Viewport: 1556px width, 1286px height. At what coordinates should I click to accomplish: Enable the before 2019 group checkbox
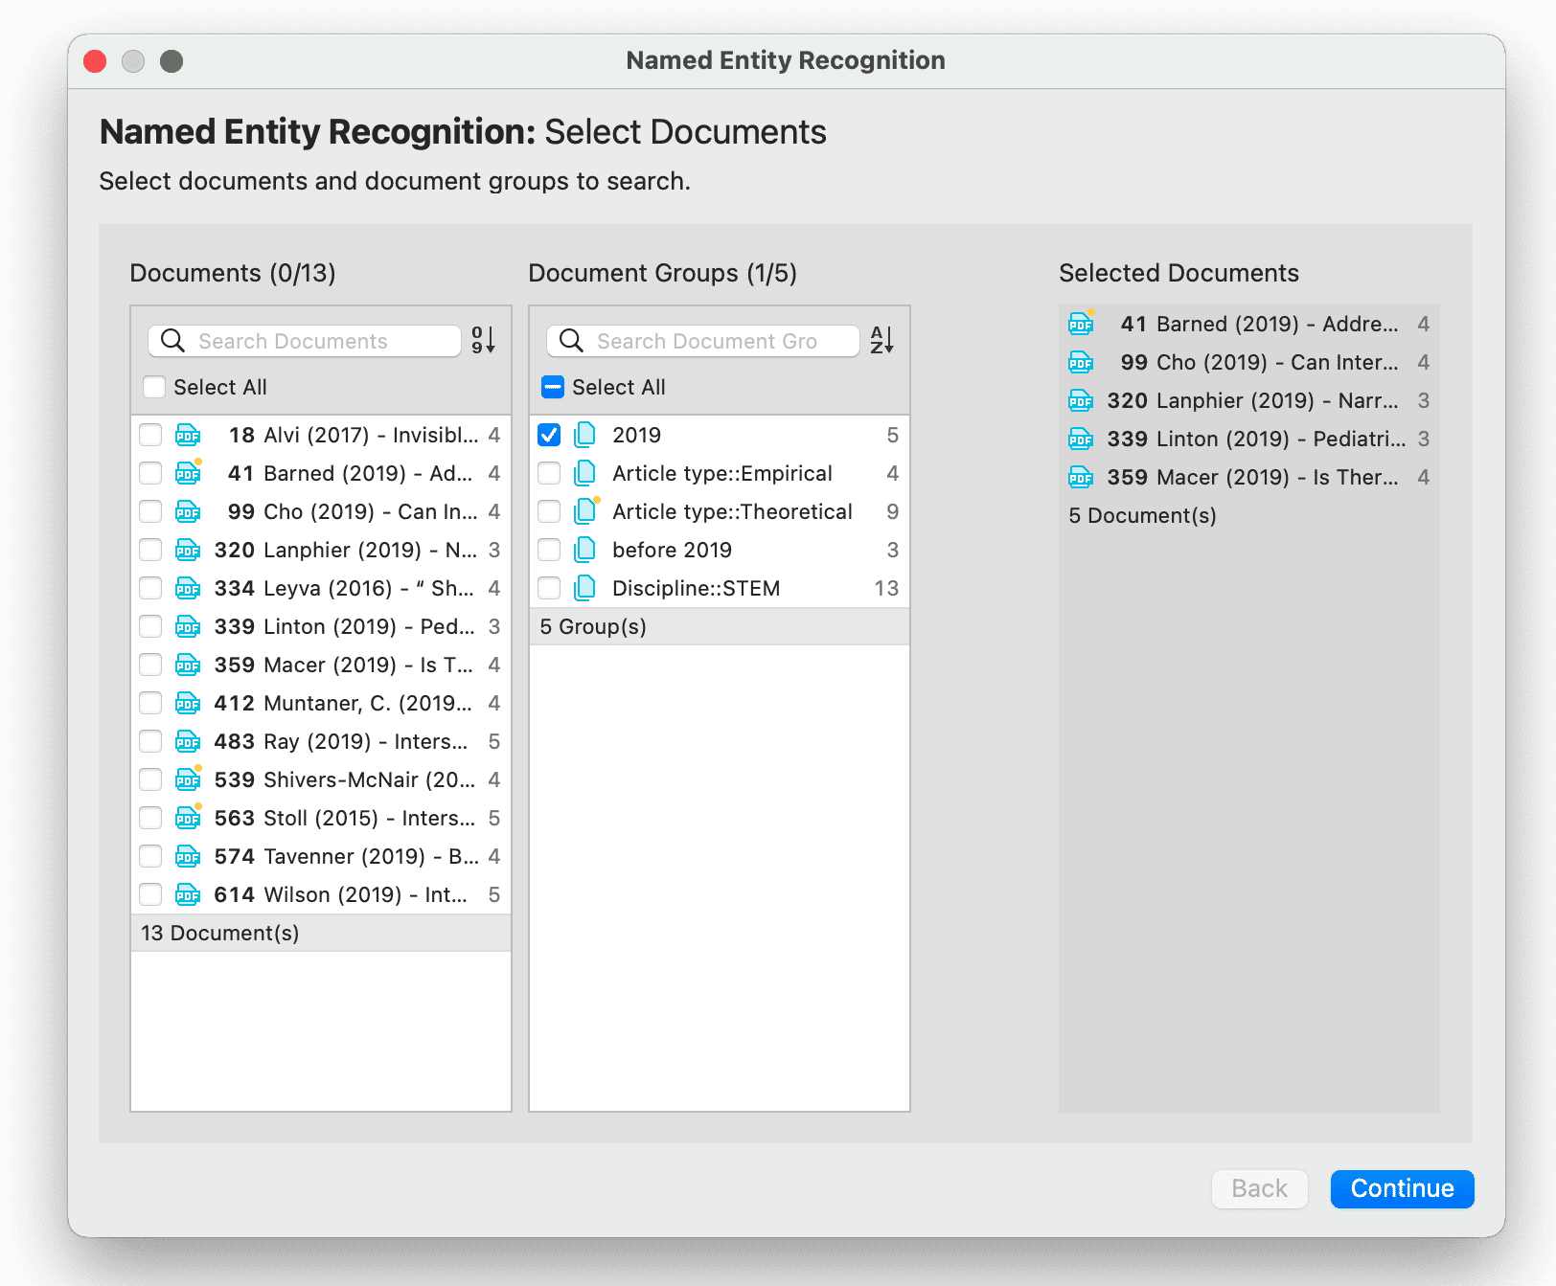[x=549, y=550]
